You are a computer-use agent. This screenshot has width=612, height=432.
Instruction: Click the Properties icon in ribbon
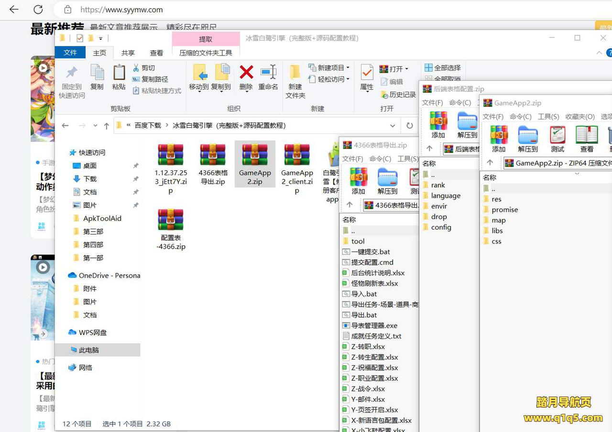367,73
